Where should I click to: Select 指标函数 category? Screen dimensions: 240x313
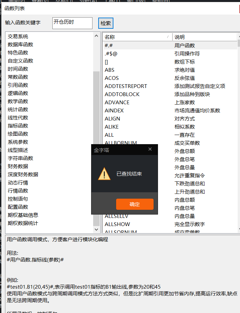(x=18, y=126)
